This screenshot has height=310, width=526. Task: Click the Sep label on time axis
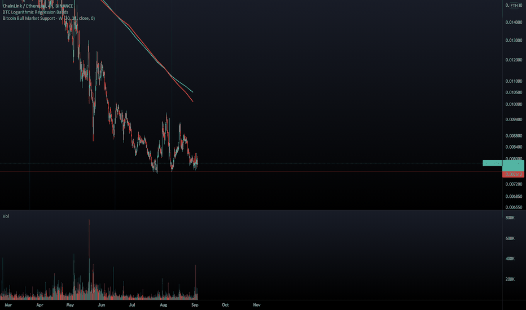(x=195, y=304)
